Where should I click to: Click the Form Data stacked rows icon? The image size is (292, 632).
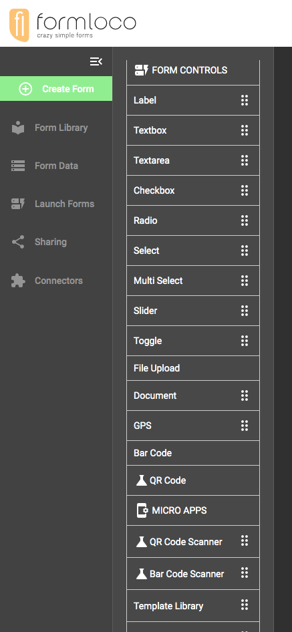pos(18,166)
